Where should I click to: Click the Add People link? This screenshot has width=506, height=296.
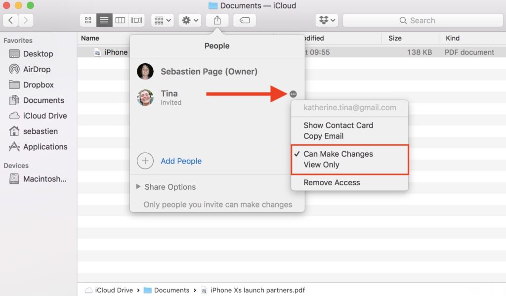tap(181, 161)
